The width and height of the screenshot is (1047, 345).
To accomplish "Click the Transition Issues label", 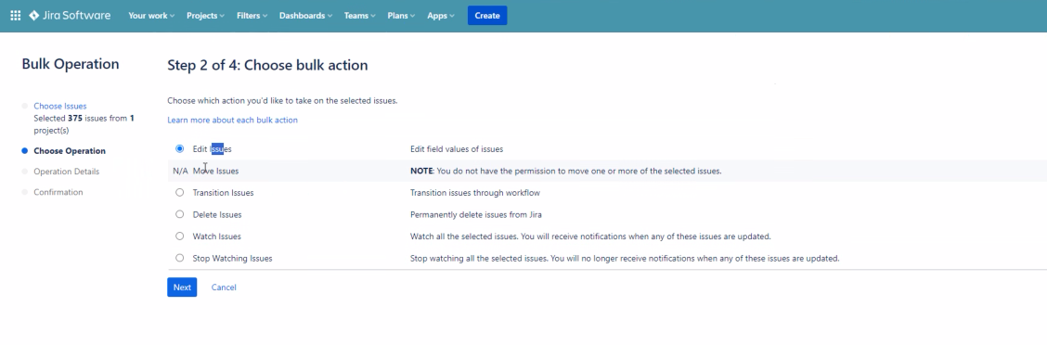I will [223, 193].
